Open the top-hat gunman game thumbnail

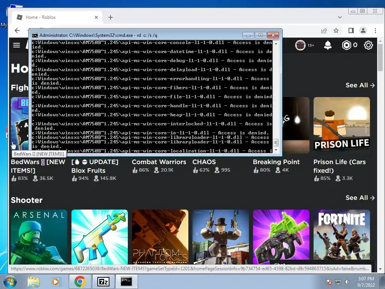click(x=220, y=237)
